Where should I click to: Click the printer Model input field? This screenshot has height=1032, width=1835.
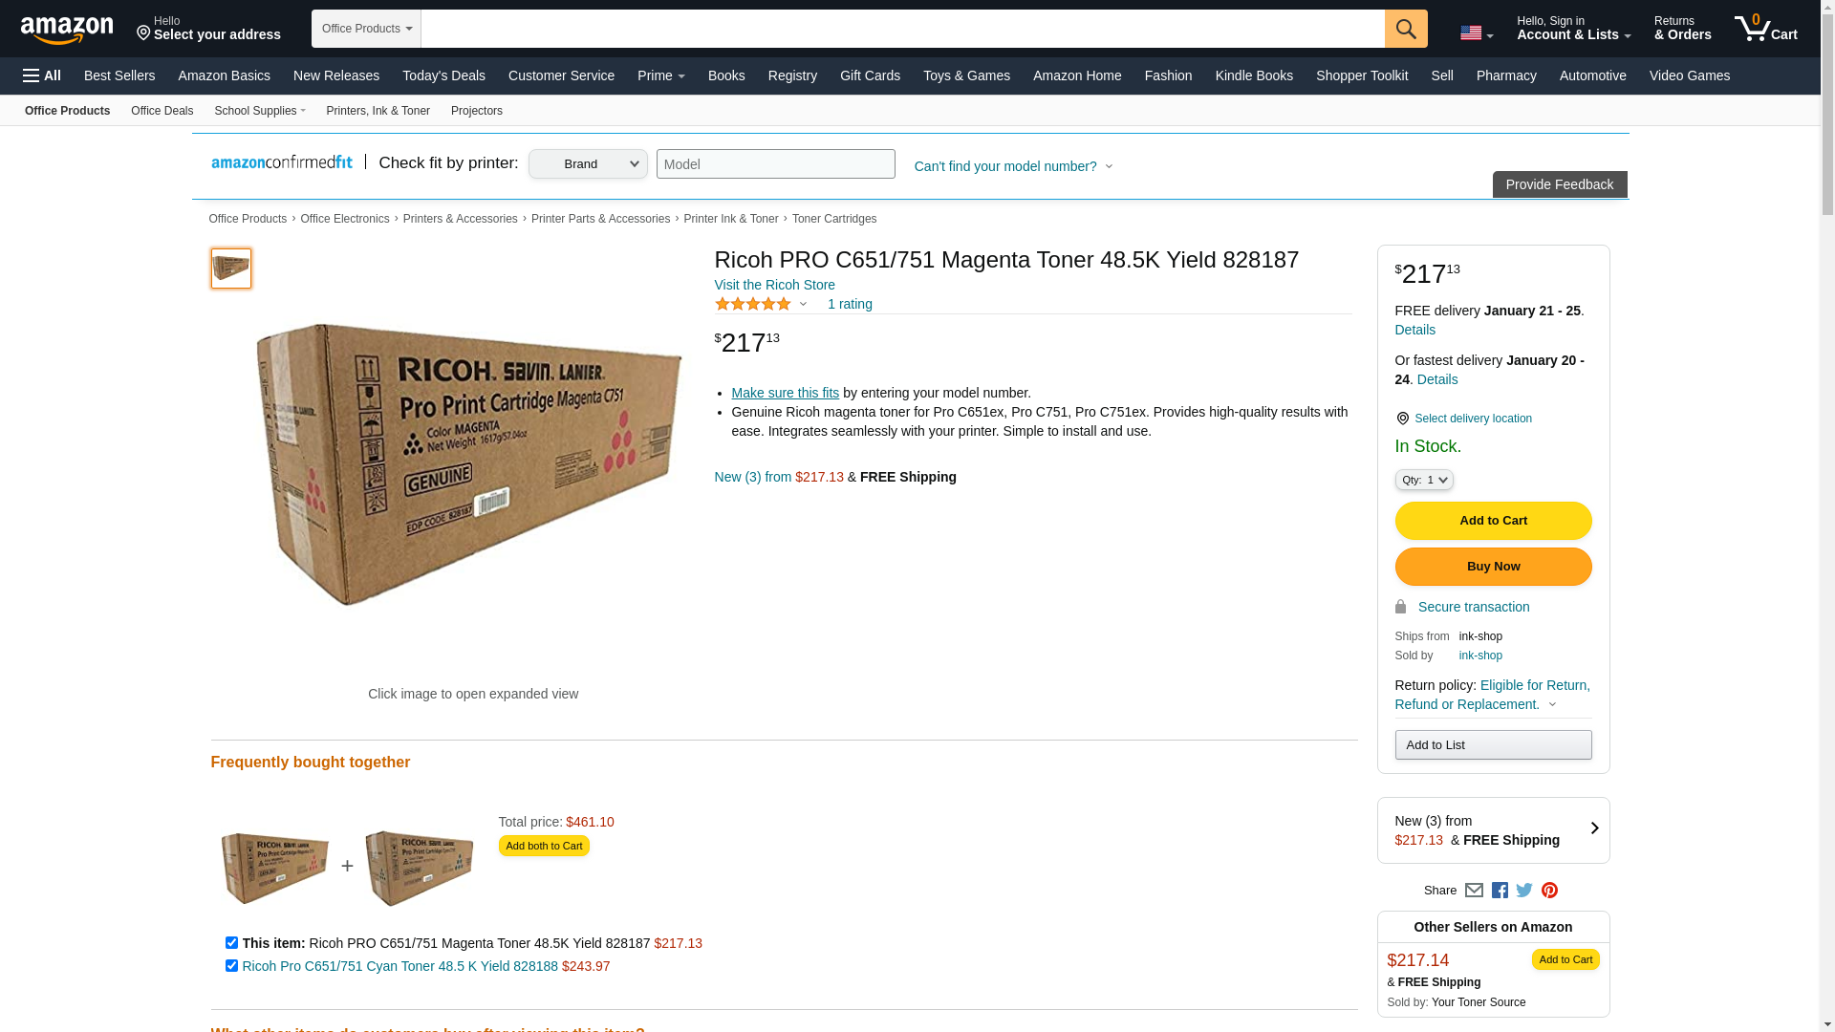(775, 164)
